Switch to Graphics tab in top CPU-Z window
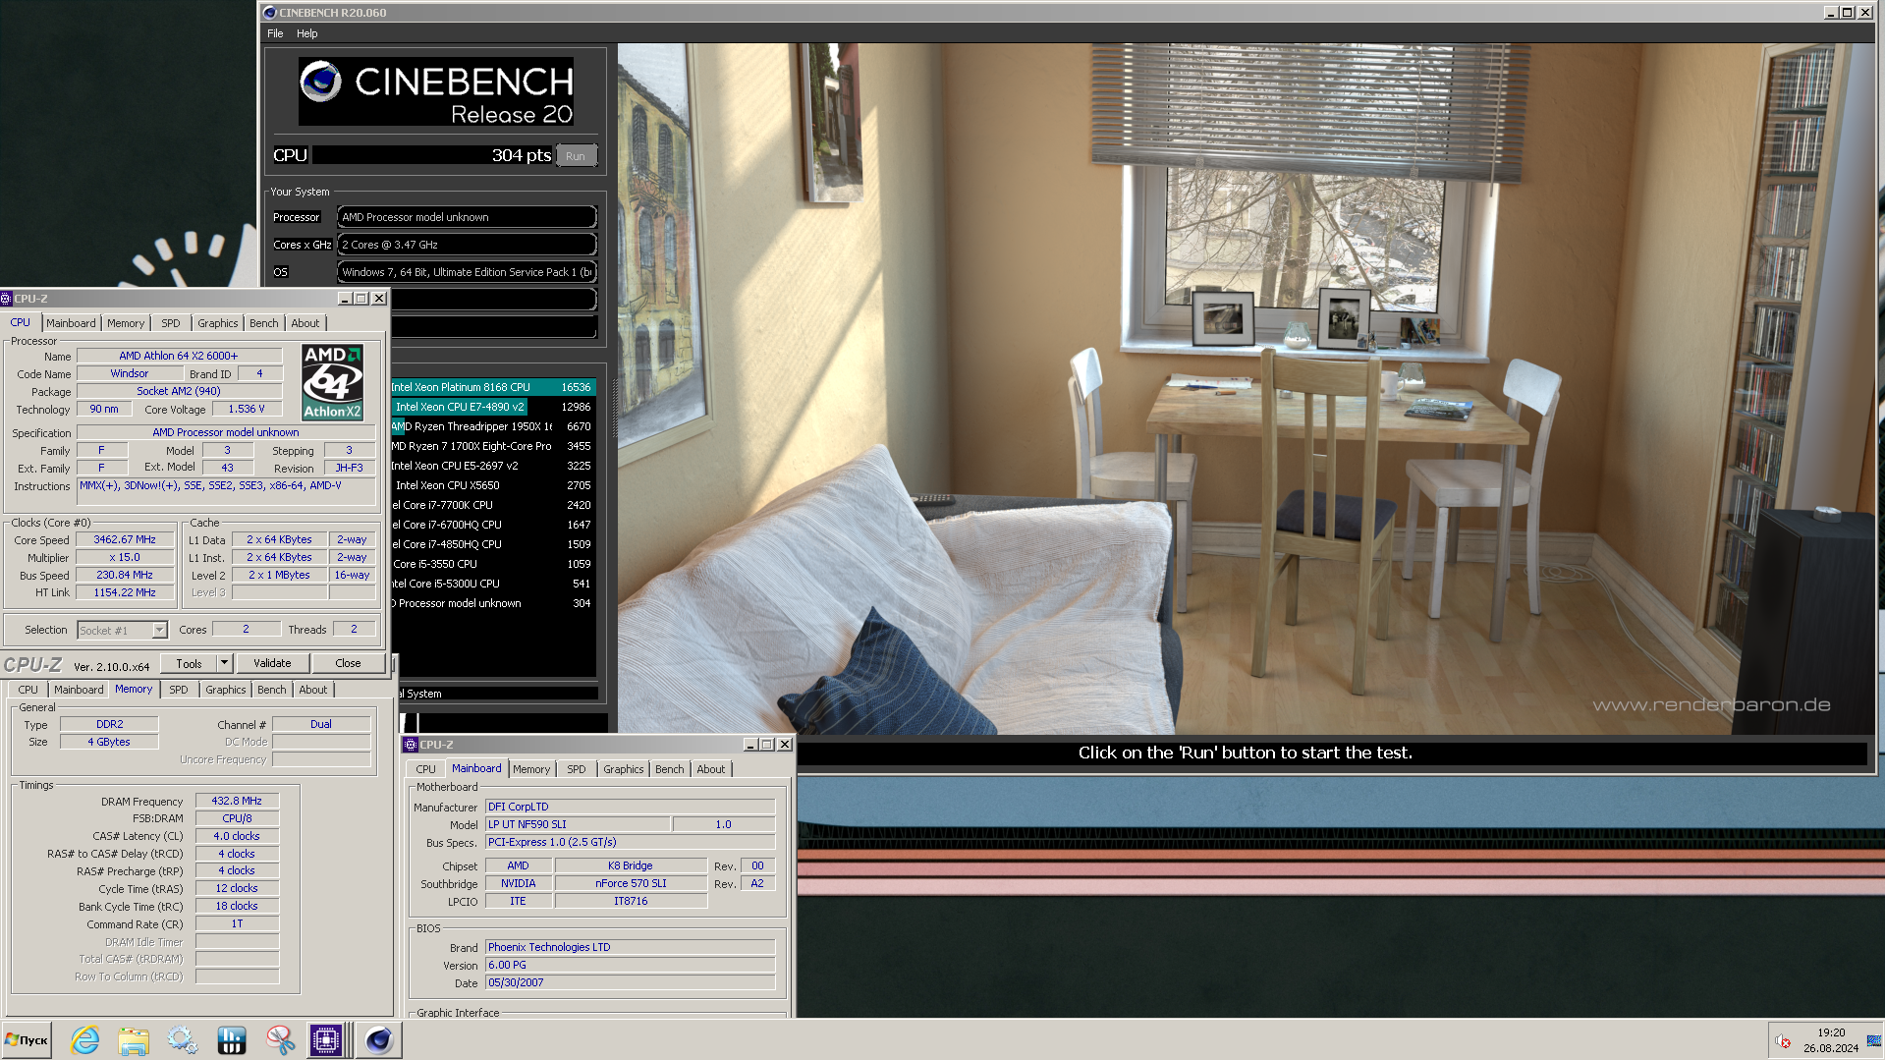1885x1060 pixels. (218, 323)
